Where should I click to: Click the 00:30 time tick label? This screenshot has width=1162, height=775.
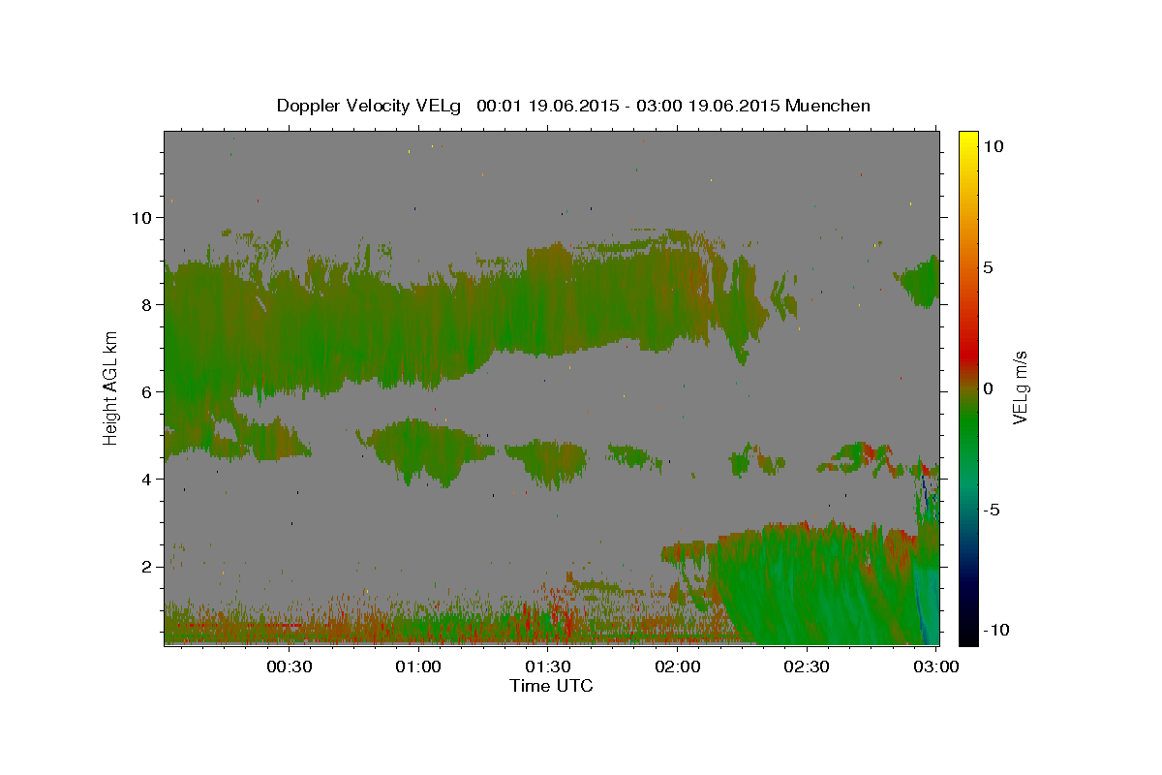(x=289, y=666)
